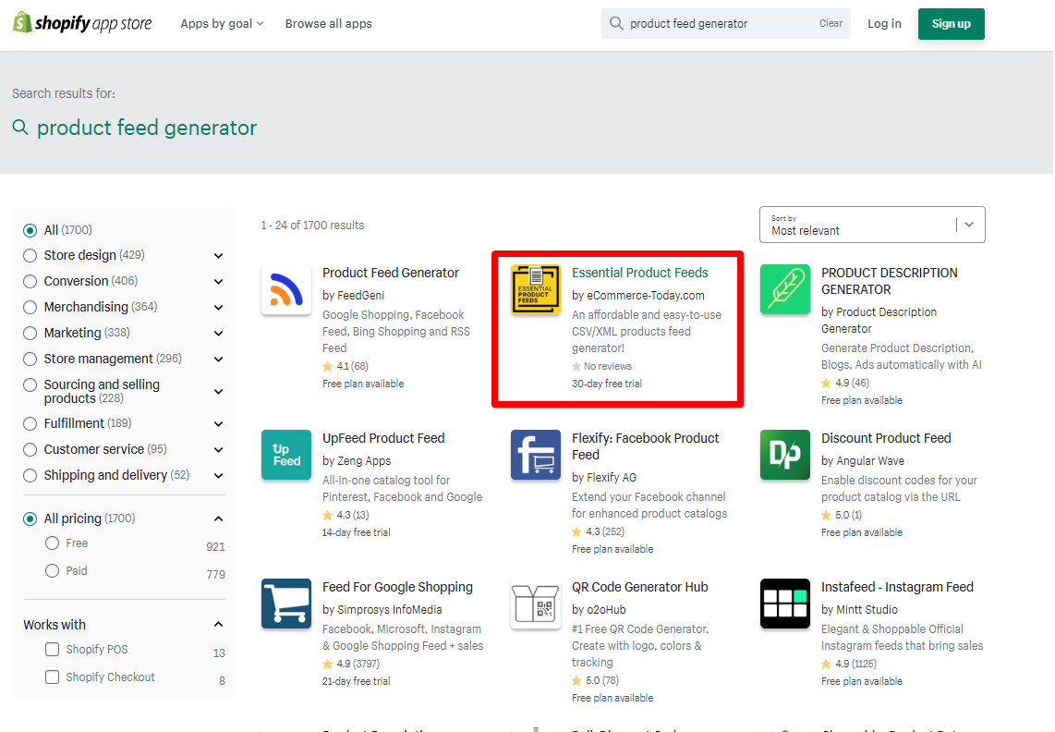Open the Sort by Most relevant dropdown
1055x732 pixels.
[x=872, y=225]
